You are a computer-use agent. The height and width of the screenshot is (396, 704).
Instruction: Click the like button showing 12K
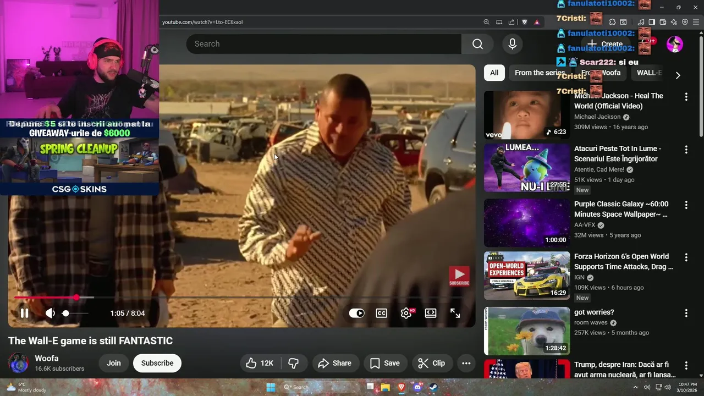(260, 363)
